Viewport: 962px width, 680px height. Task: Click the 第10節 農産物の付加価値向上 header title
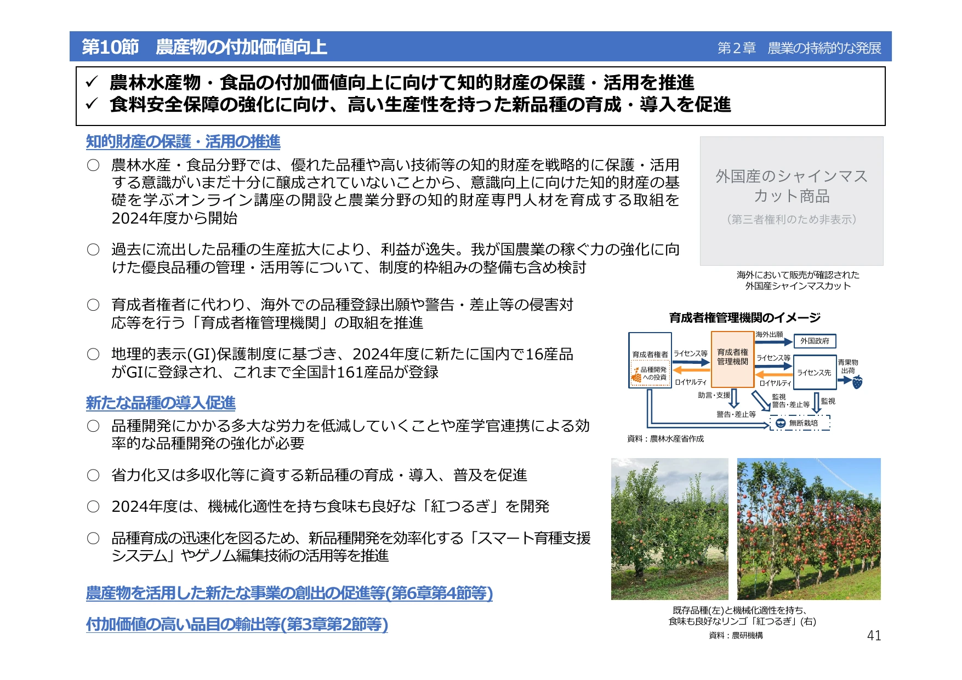[x=204, y=47]
